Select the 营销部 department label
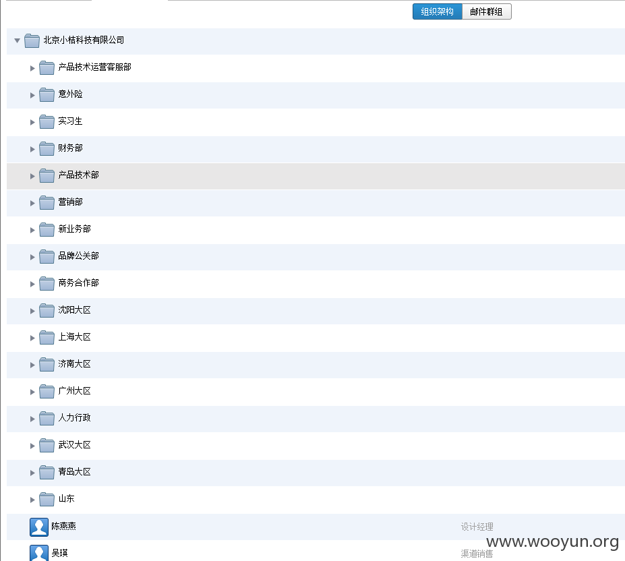Viewport: 625px width, 561px height. [70, 202]
